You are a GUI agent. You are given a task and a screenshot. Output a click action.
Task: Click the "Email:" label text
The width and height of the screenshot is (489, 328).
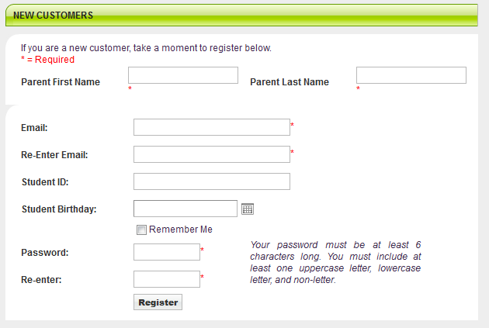coord(34,128)
